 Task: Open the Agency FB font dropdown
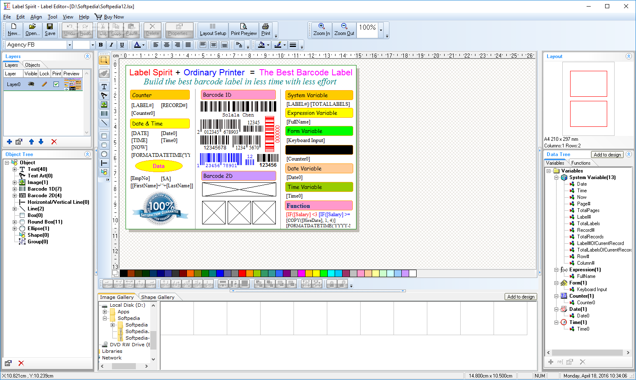pos(70,45)
